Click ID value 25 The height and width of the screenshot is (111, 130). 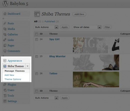[41, 56]
